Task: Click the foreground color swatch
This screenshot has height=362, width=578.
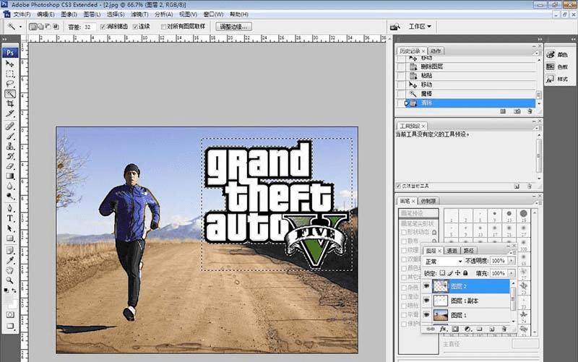Action: click(8, 300)
